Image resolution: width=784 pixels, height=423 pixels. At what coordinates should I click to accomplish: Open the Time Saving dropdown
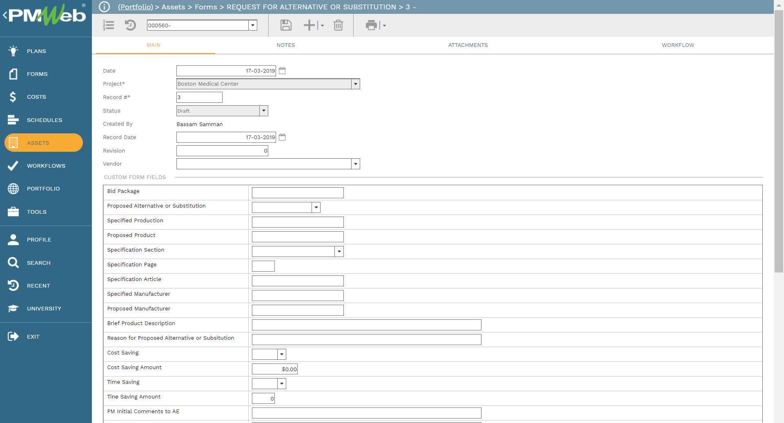(x=281, y=383)
